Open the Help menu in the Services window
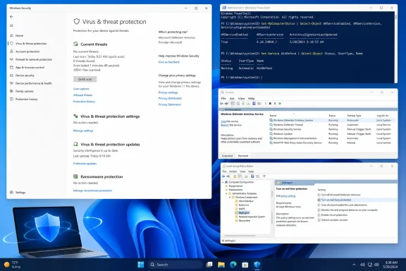Viewport: 406px width, 271px height. click(252, 99)
